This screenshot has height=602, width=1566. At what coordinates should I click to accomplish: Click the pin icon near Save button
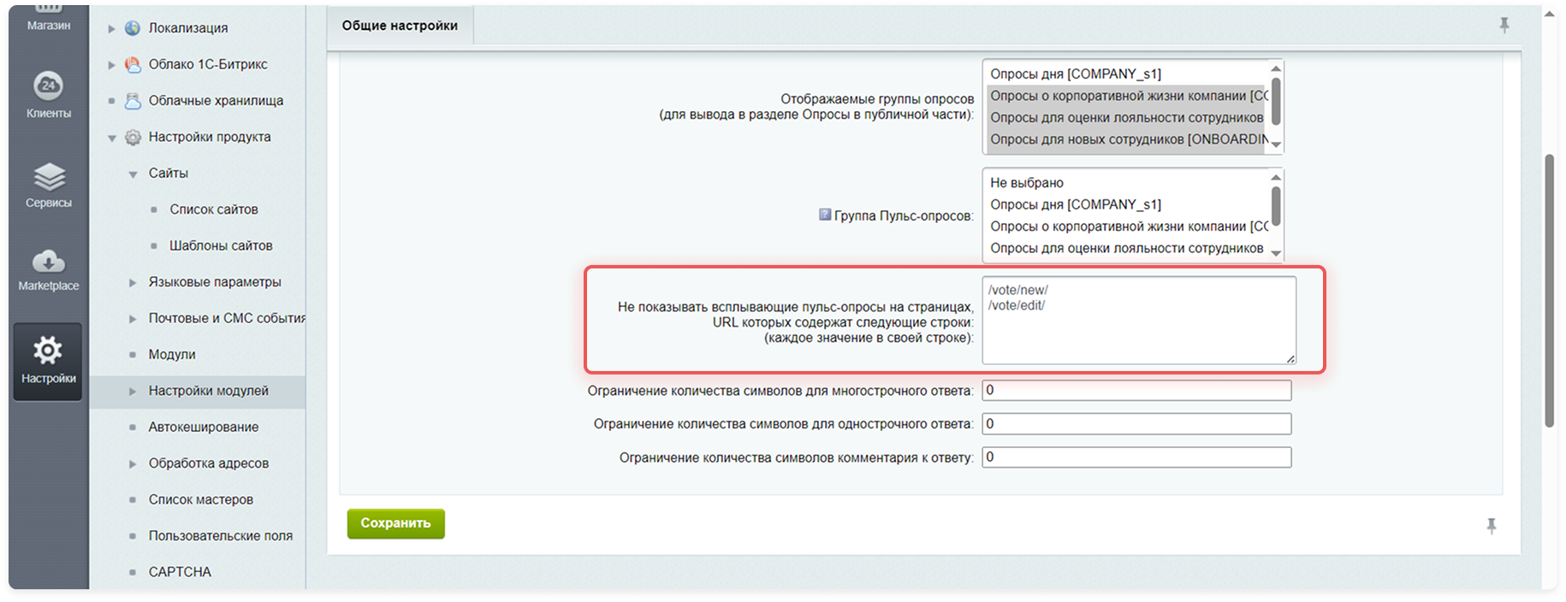(1491, 526)
